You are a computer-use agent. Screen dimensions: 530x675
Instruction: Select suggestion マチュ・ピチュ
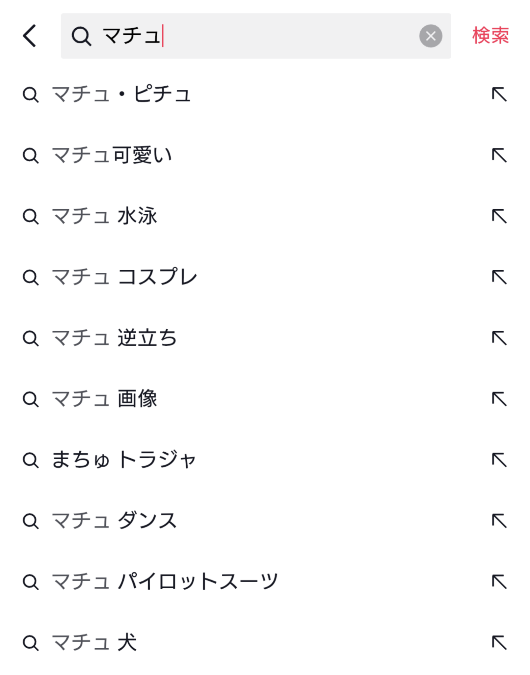coord(122,94)
